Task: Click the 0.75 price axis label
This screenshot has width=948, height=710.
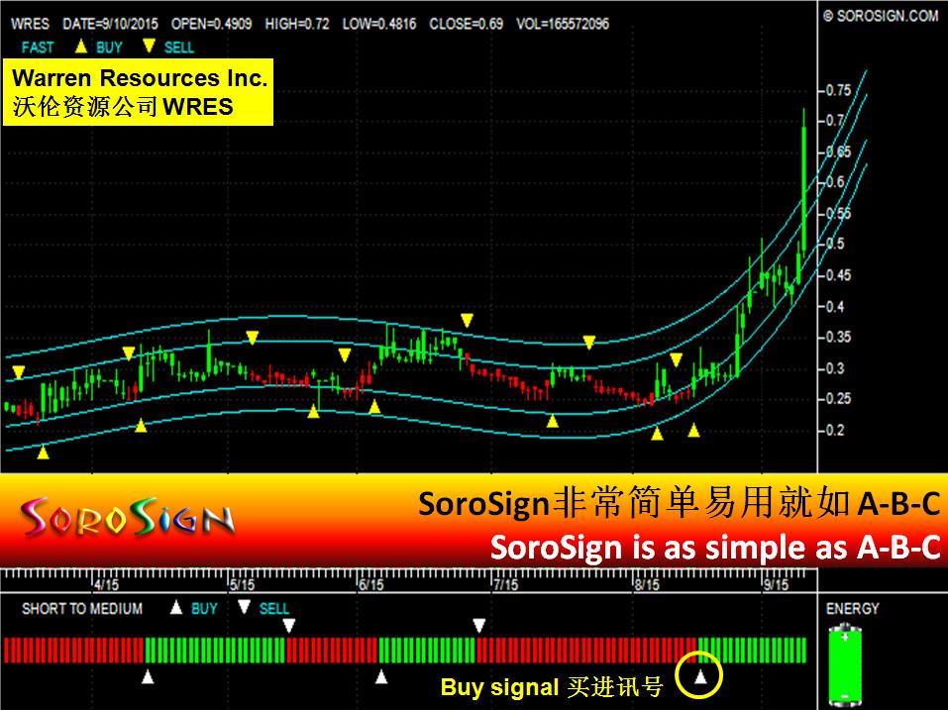Action: pyautogui.click(x=839, y=90)
